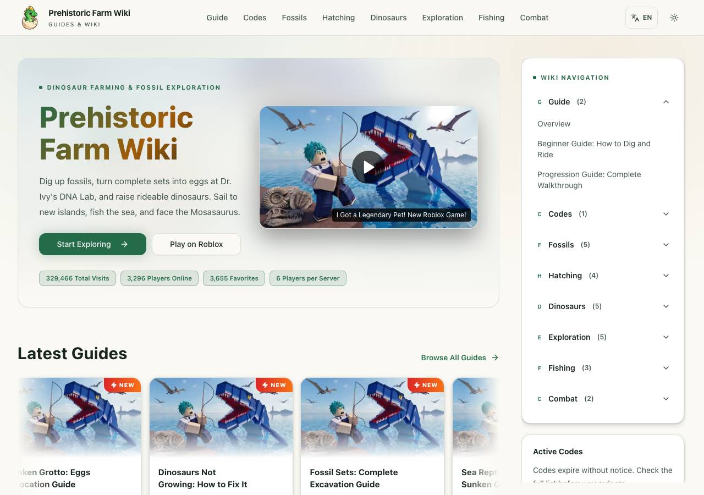The height and width of the screenshot is (495, 704).
Task: Expand the Fishing section in Wiki Navigation
Action: (603, 368)
